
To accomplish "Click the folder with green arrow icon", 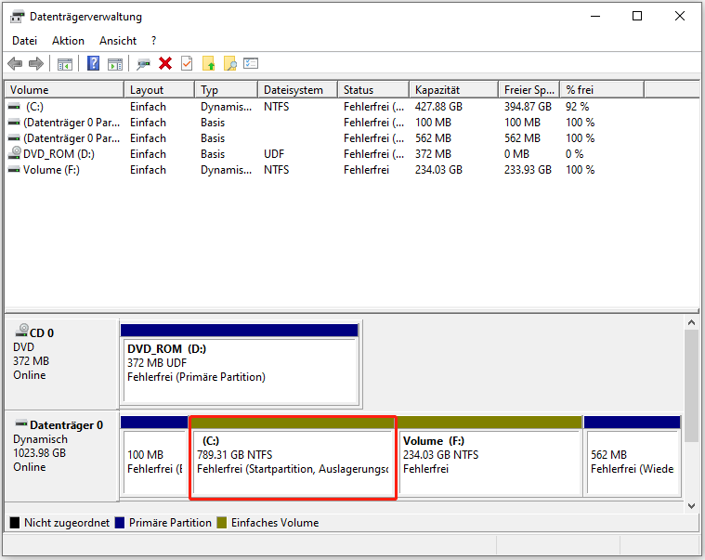I will coord(208,63).
